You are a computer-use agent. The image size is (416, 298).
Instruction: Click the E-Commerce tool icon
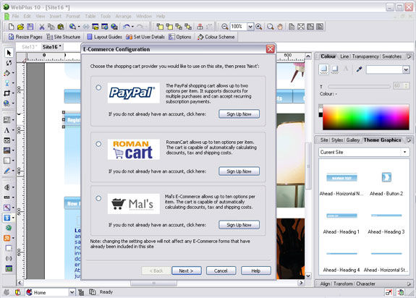[x=7, y=218]
